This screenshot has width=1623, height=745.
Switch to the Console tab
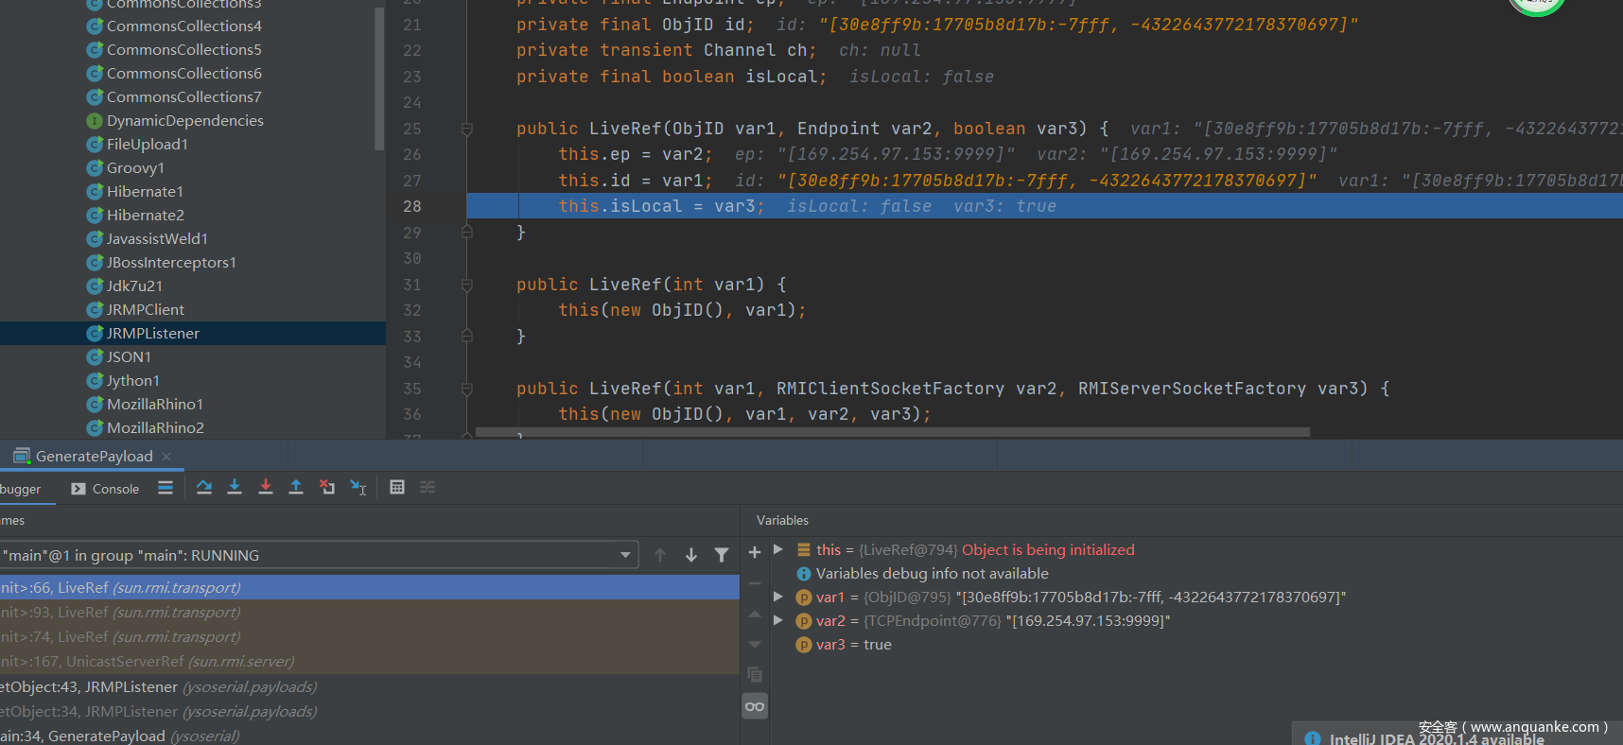pyautogui.click(x=106, y=489)
